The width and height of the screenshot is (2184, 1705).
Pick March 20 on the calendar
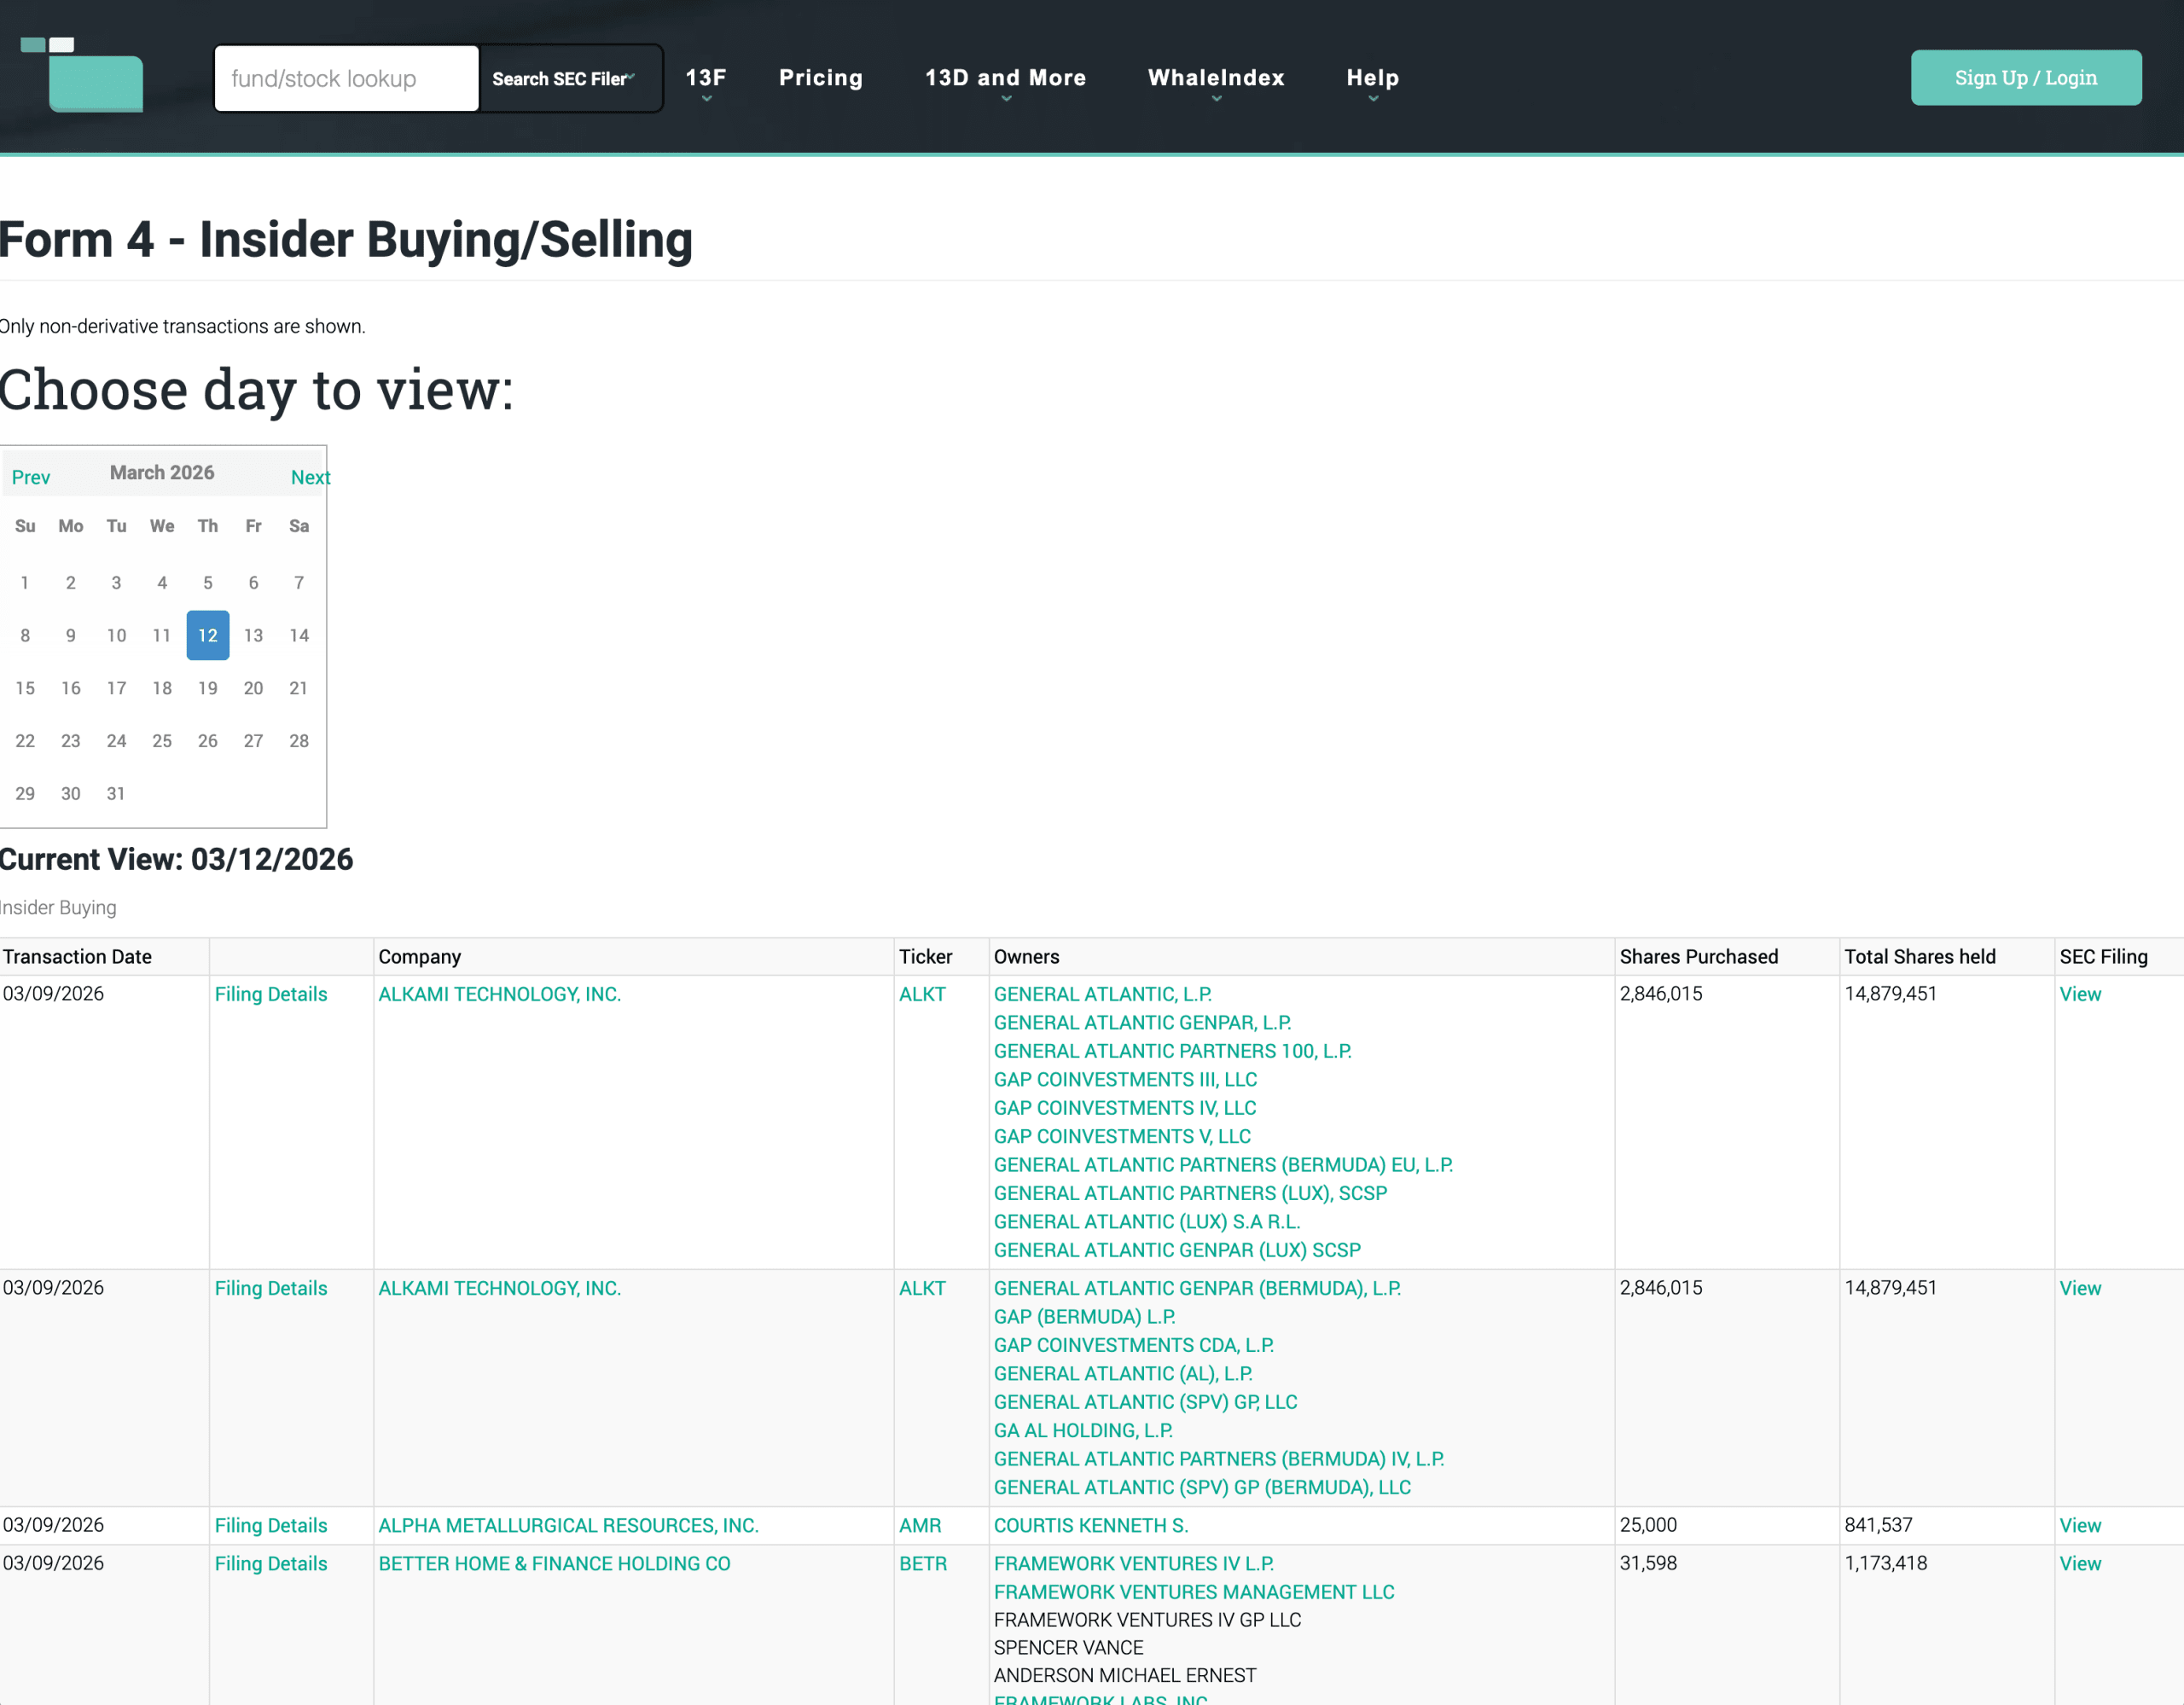(x=253, y=688)
